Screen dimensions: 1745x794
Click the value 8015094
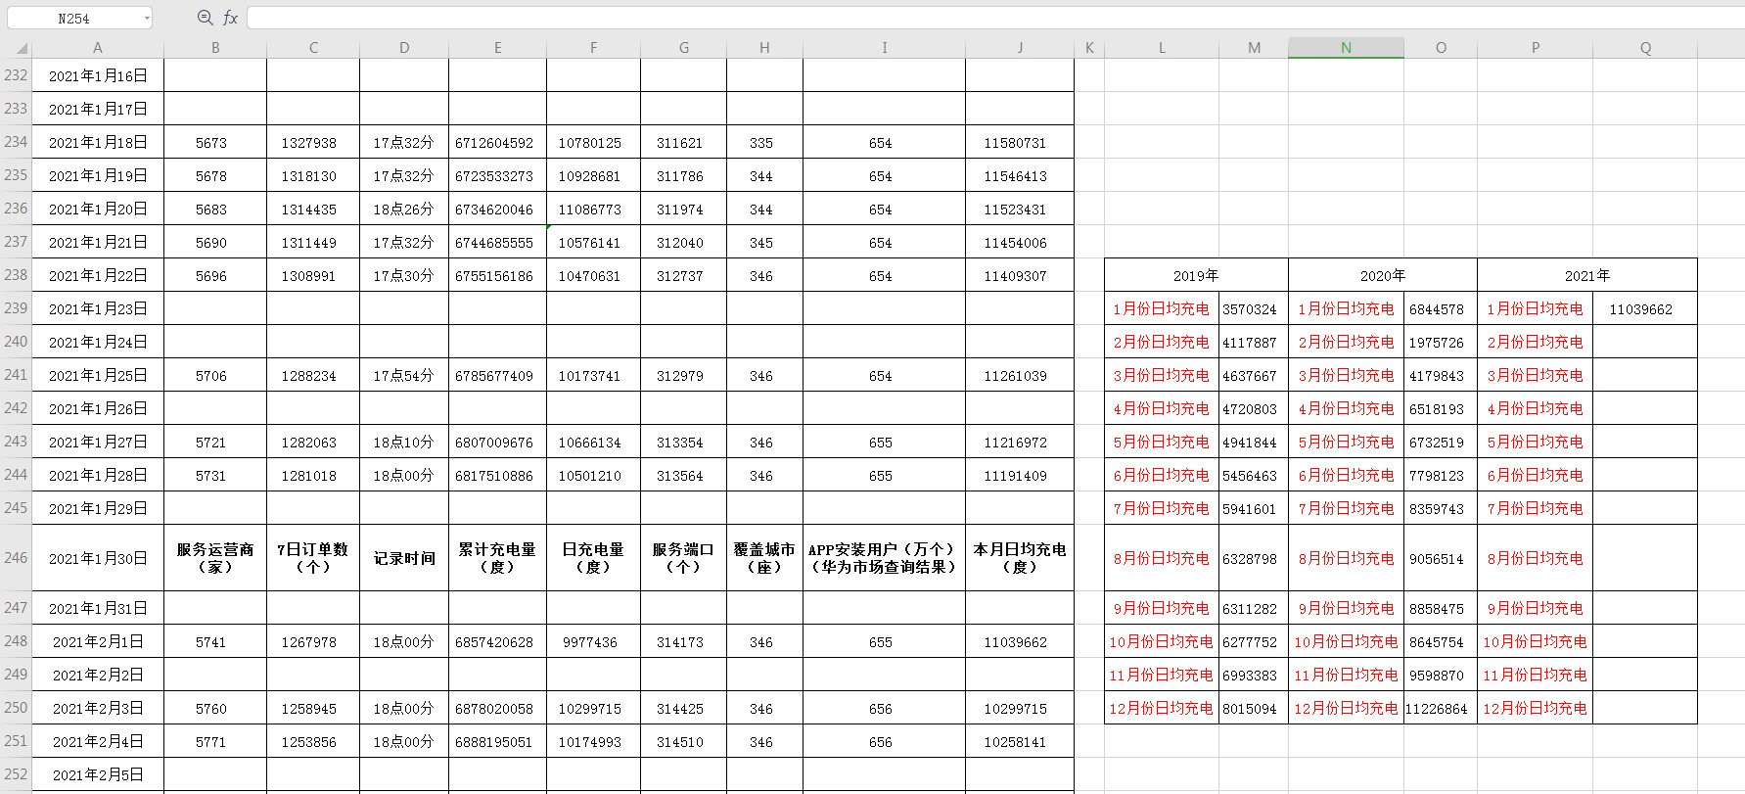pos(1250,709)
